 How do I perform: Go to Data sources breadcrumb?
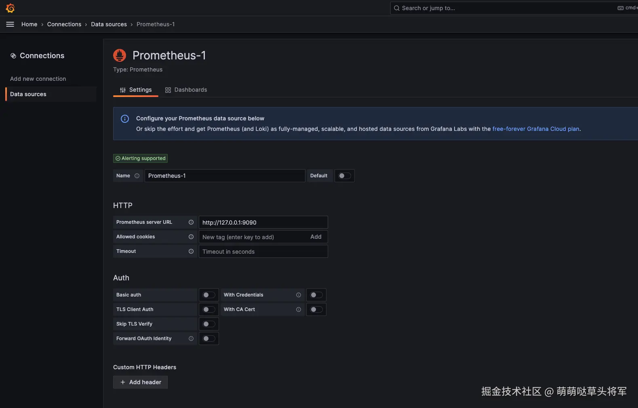point(109,24)
